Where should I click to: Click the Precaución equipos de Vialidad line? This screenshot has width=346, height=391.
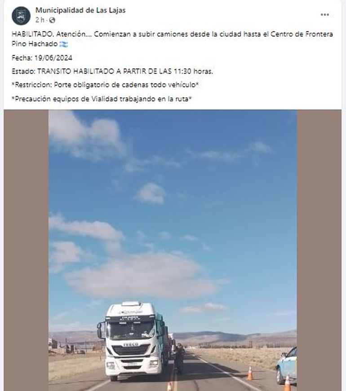tap(102, 99)
